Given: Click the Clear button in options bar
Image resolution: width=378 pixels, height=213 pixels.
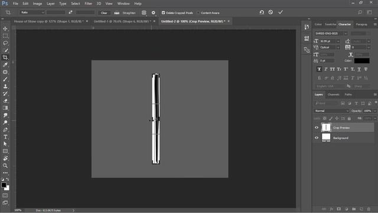Looking at the screenshot, I should tap(104, 13).
